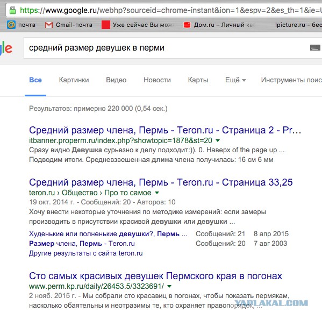Click the '19 окт. 2014 г.' snippet line

coord(102,202)
